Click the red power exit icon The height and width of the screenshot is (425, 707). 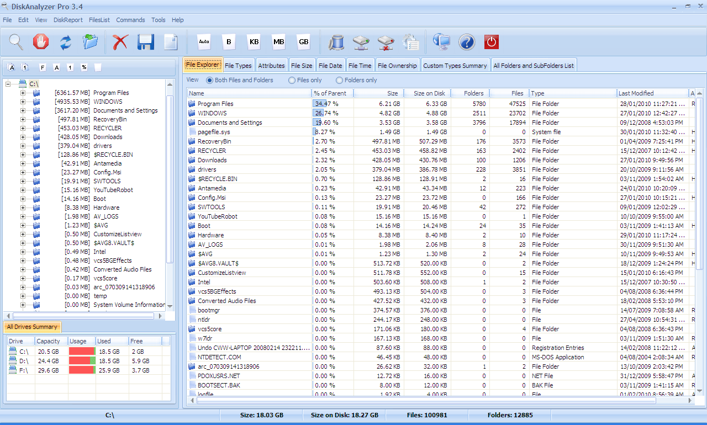pyautogui.click(x=491, y=41)
